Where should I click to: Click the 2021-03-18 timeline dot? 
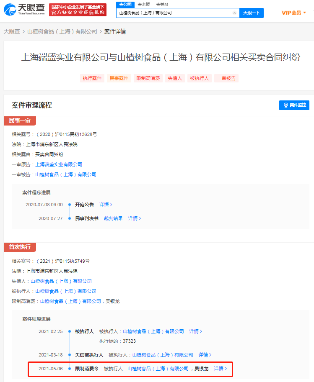click(x=70, y=355)
